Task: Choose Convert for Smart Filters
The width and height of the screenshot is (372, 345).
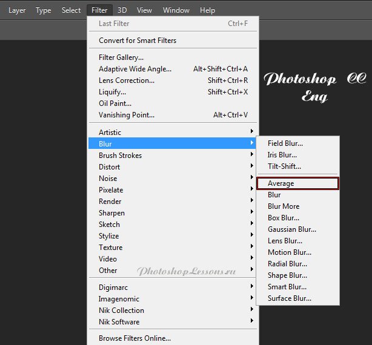Action: 138,41
